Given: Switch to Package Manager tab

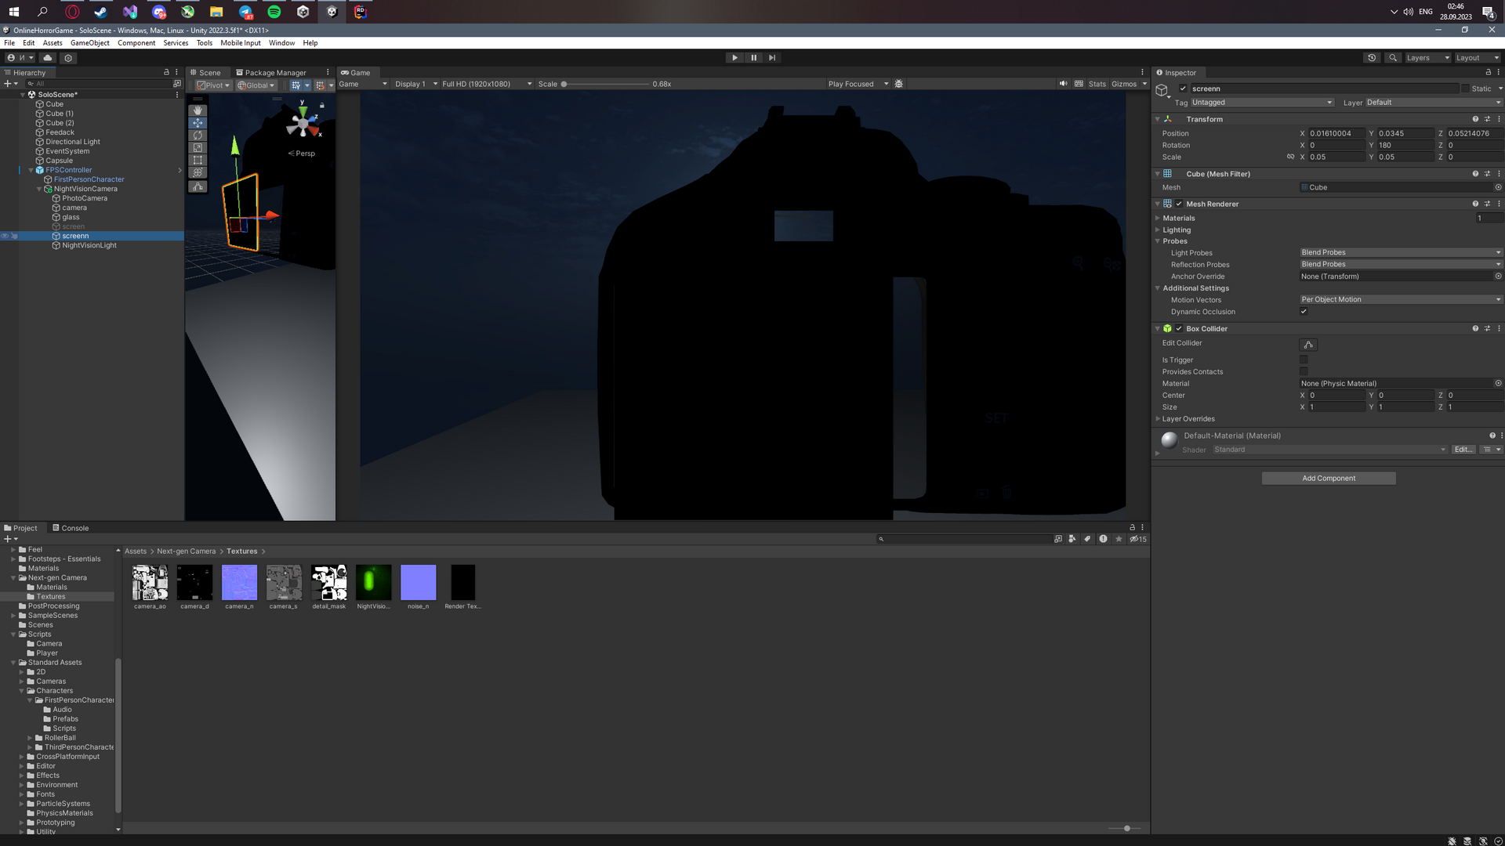Looking at the screenshot, I should point(270,72).
